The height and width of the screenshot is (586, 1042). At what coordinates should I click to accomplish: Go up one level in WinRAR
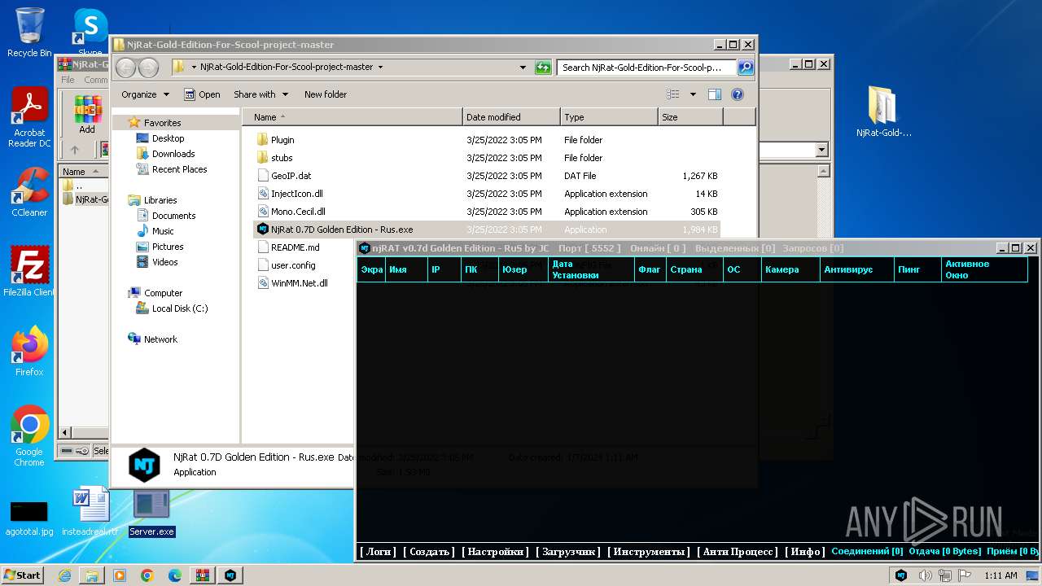click(x=75, y=150)
